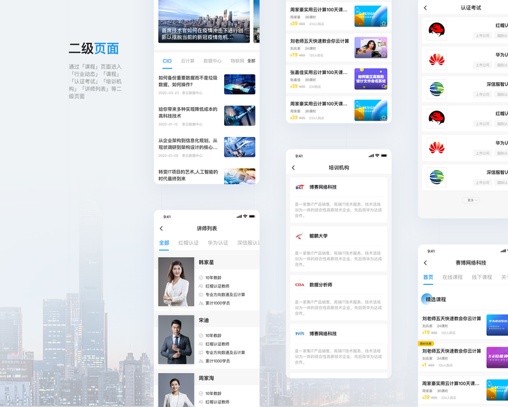Tap the name 宋迪 in instructor list
This screenshot has width=508, height=407.
(x=204, y=320)
